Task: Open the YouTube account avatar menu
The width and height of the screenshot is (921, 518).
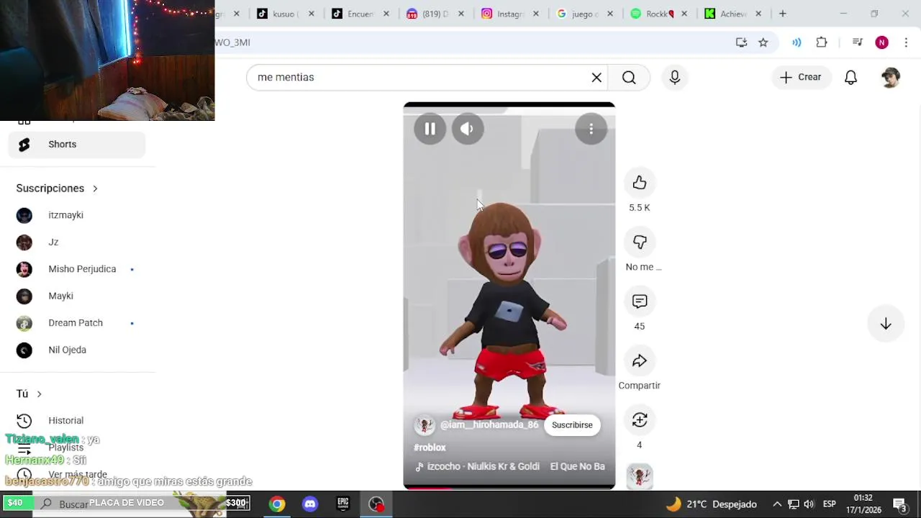Action: point(891,77)
